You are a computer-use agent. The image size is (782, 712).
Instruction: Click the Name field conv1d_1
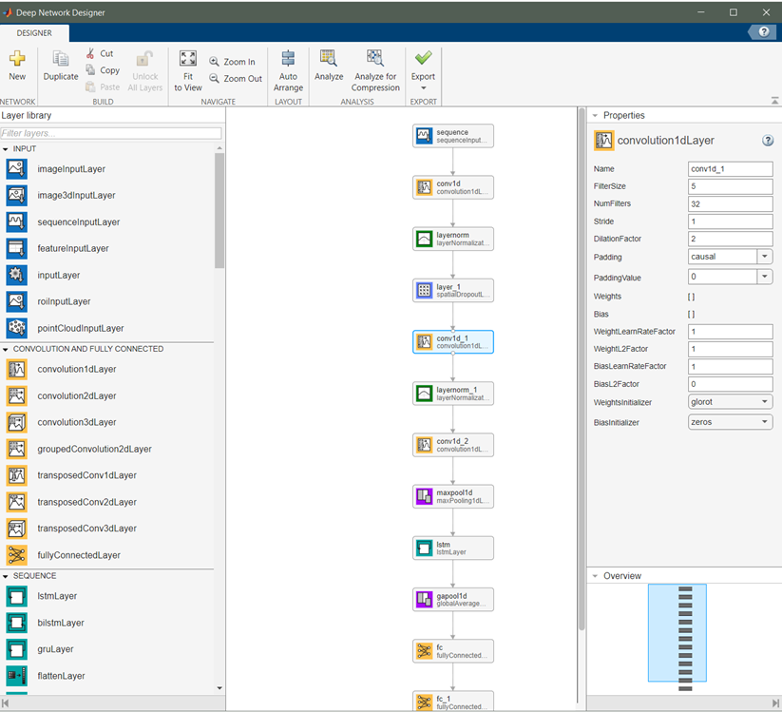pos(731,168)
